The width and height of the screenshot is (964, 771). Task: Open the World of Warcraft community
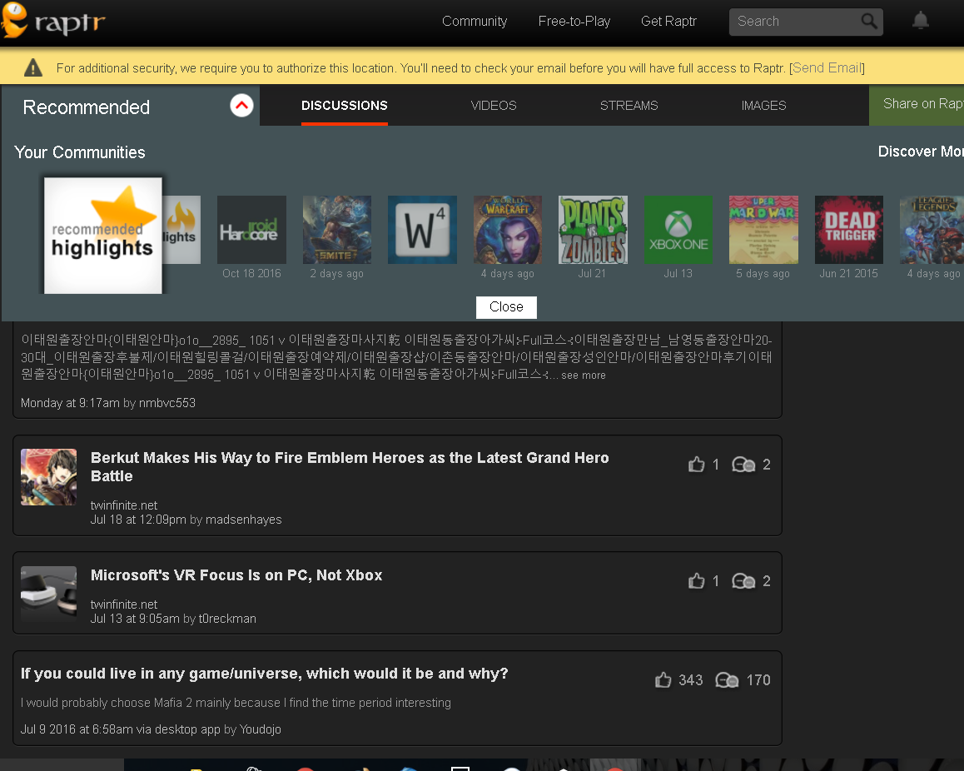pos(508,230)
